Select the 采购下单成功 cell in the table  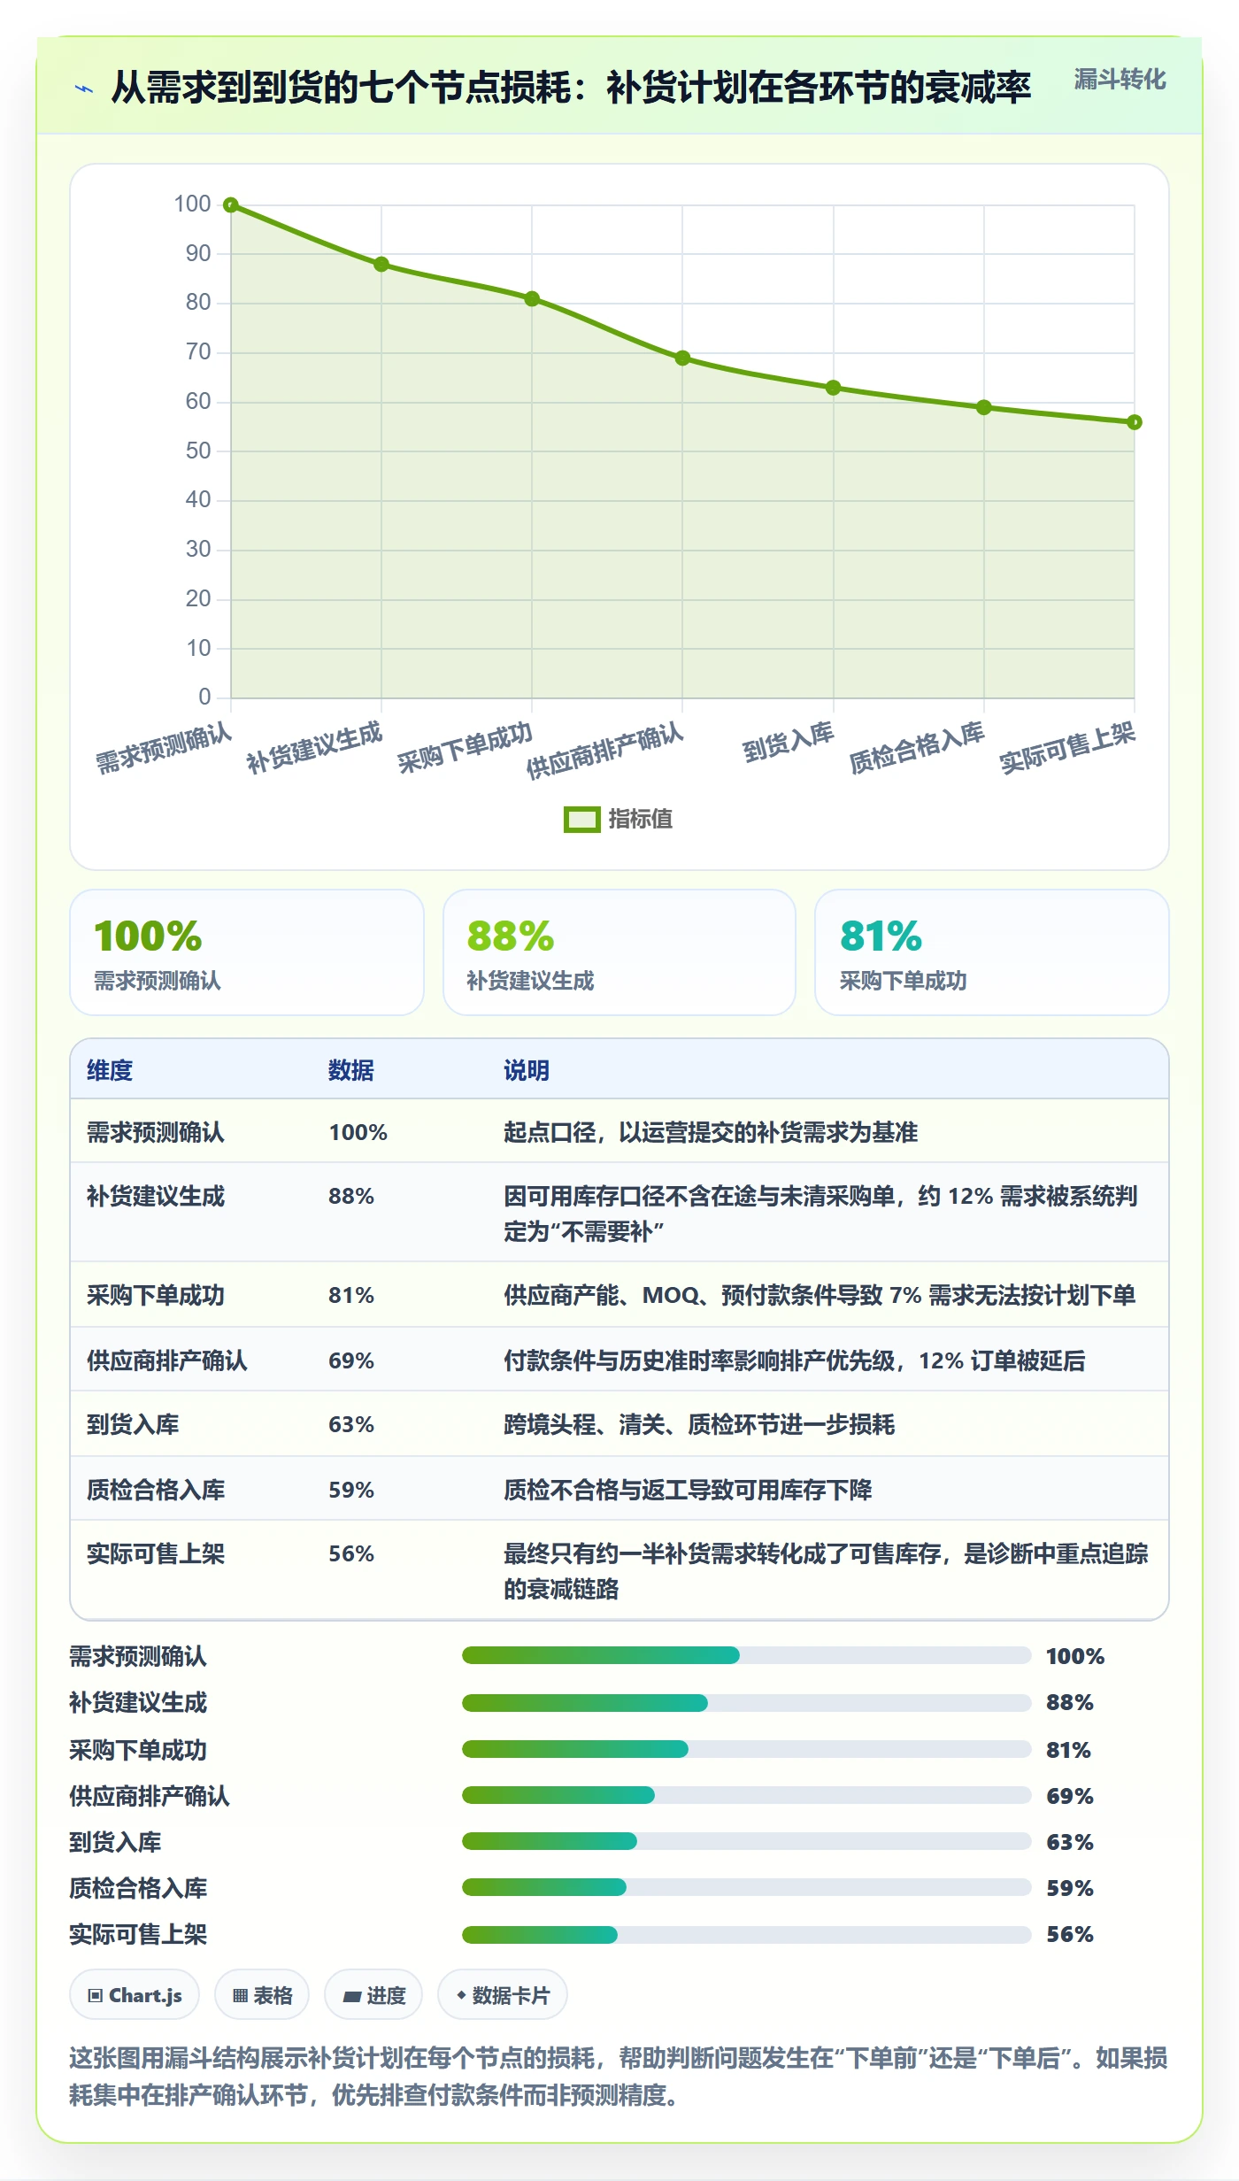tap(156, 1295)
